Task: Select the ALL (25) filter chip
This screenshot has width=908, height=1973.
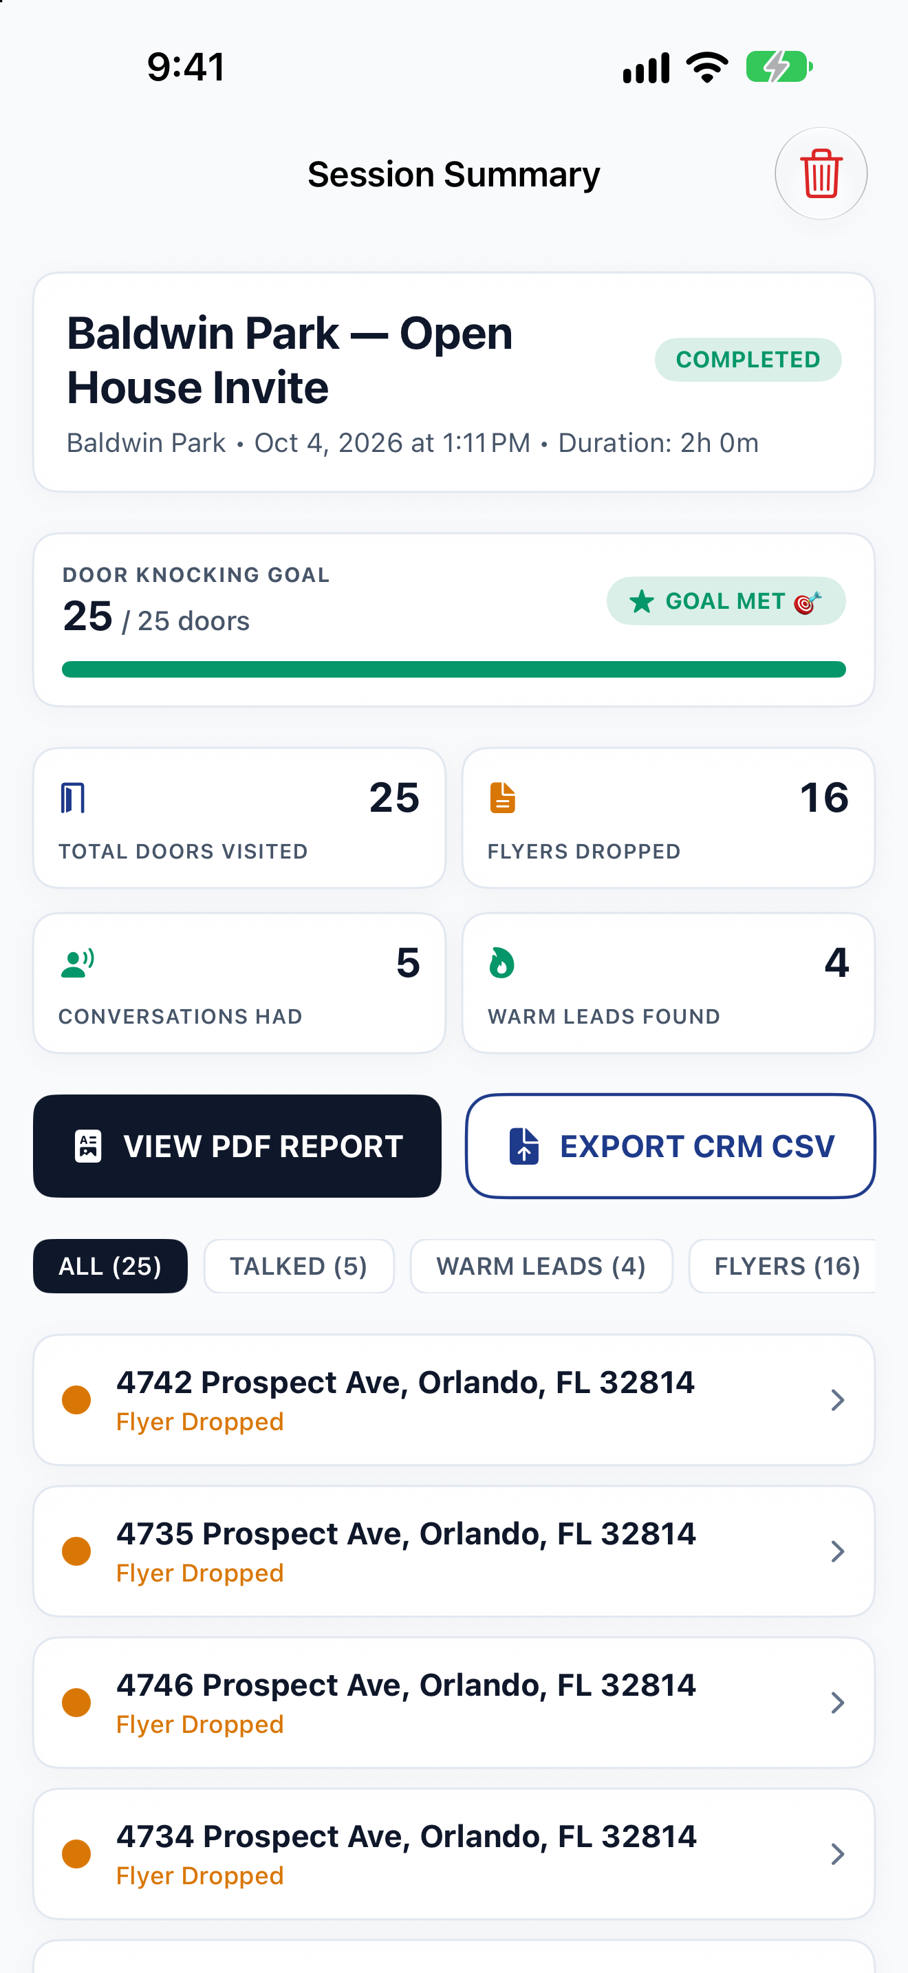Action: click(x=110, y=1266)
